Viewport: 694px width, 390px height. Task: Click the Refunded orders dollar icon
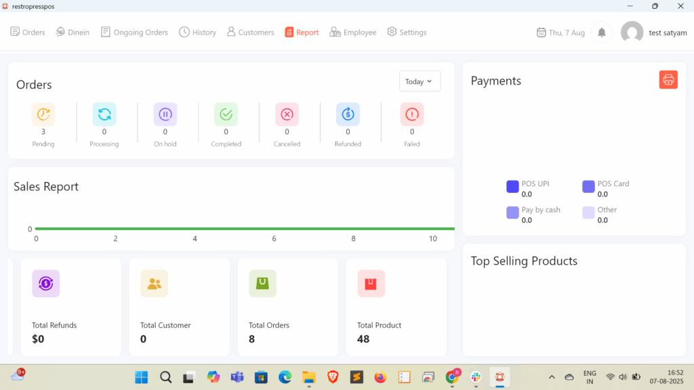click(x=348, y=114)
